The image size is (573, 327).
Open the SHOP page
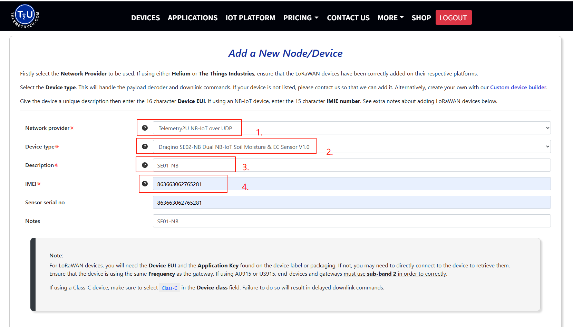pos(421,18)
